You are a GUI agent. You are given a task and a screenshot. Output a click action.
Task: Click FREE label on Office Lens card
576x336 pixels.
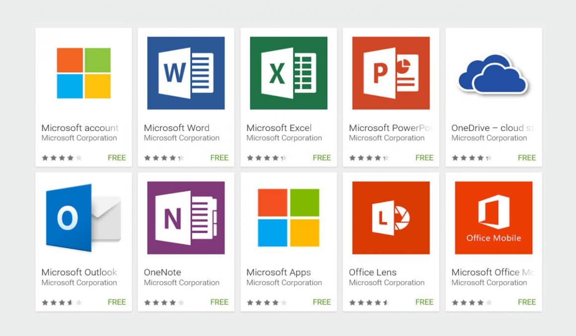click(x=424, y=302)
